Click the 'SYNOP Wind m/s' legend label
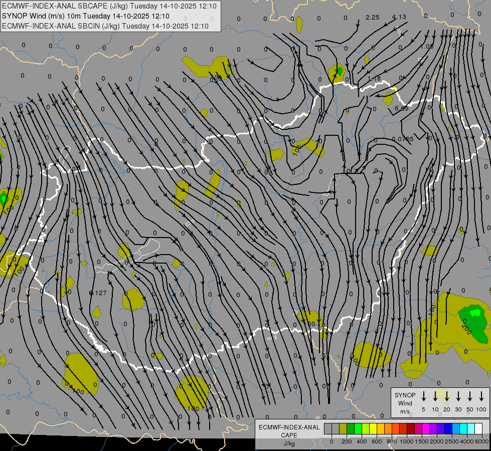 pyautogui.click(x=405, y=403)
